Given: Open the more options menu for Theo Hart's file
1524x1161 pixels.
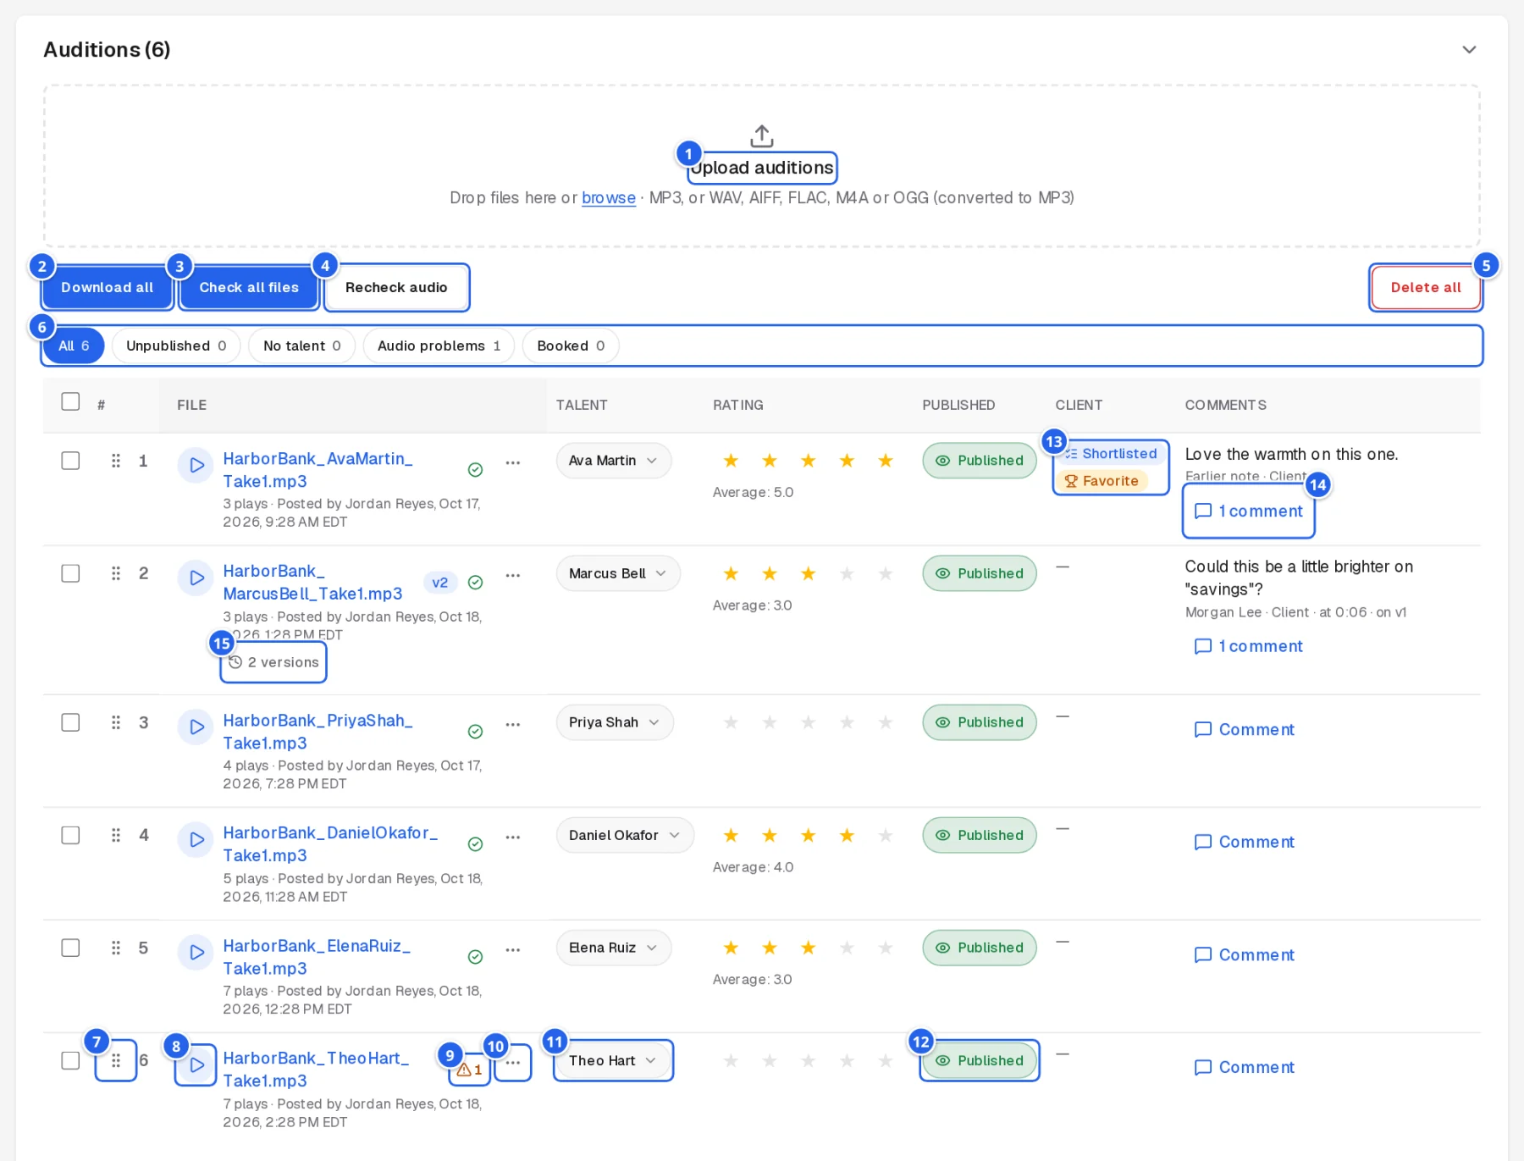Looking at the screenshot, I should 513,1063.
